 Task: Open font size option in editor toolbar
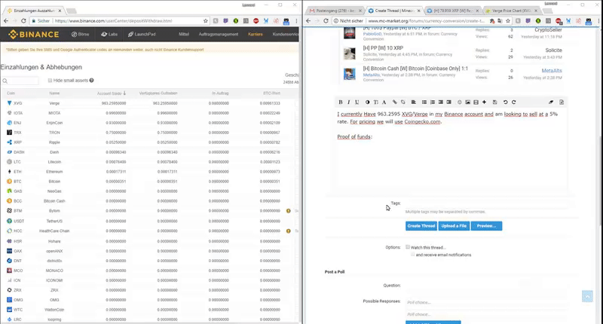(x=375, y=102)
